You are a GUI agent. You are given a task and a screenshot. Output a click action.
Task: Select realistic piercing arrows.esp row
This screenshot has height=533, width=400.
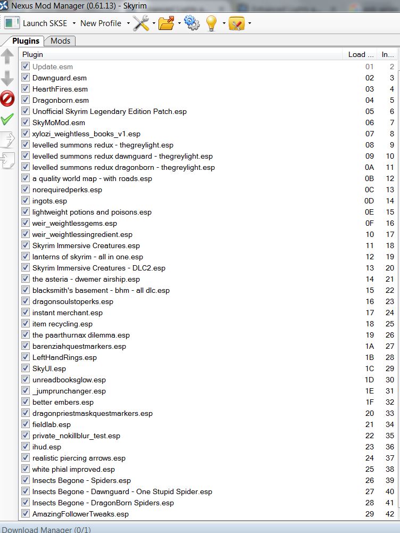(208, 458)
